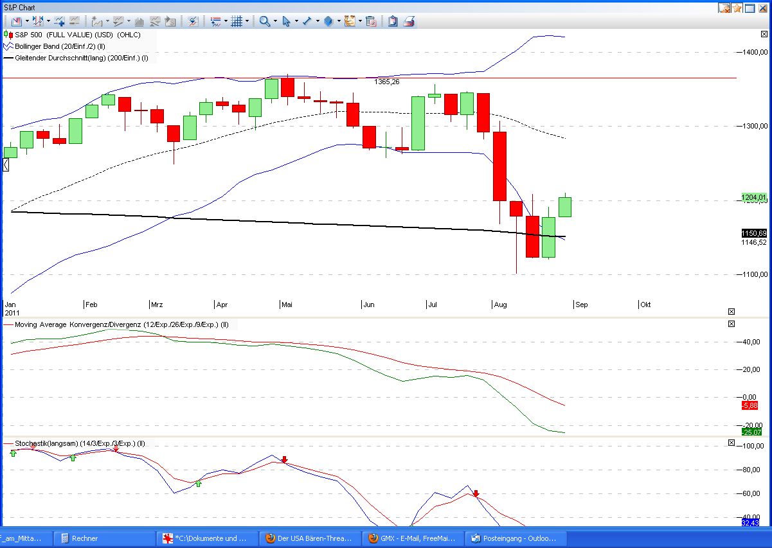Click the favorites star icon
The image size is (772, 548).
click(x=737, y=8)
